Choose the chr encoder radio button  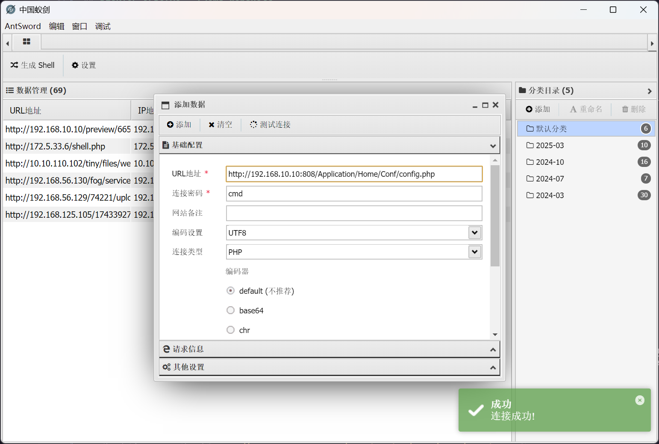pos(231,330)
